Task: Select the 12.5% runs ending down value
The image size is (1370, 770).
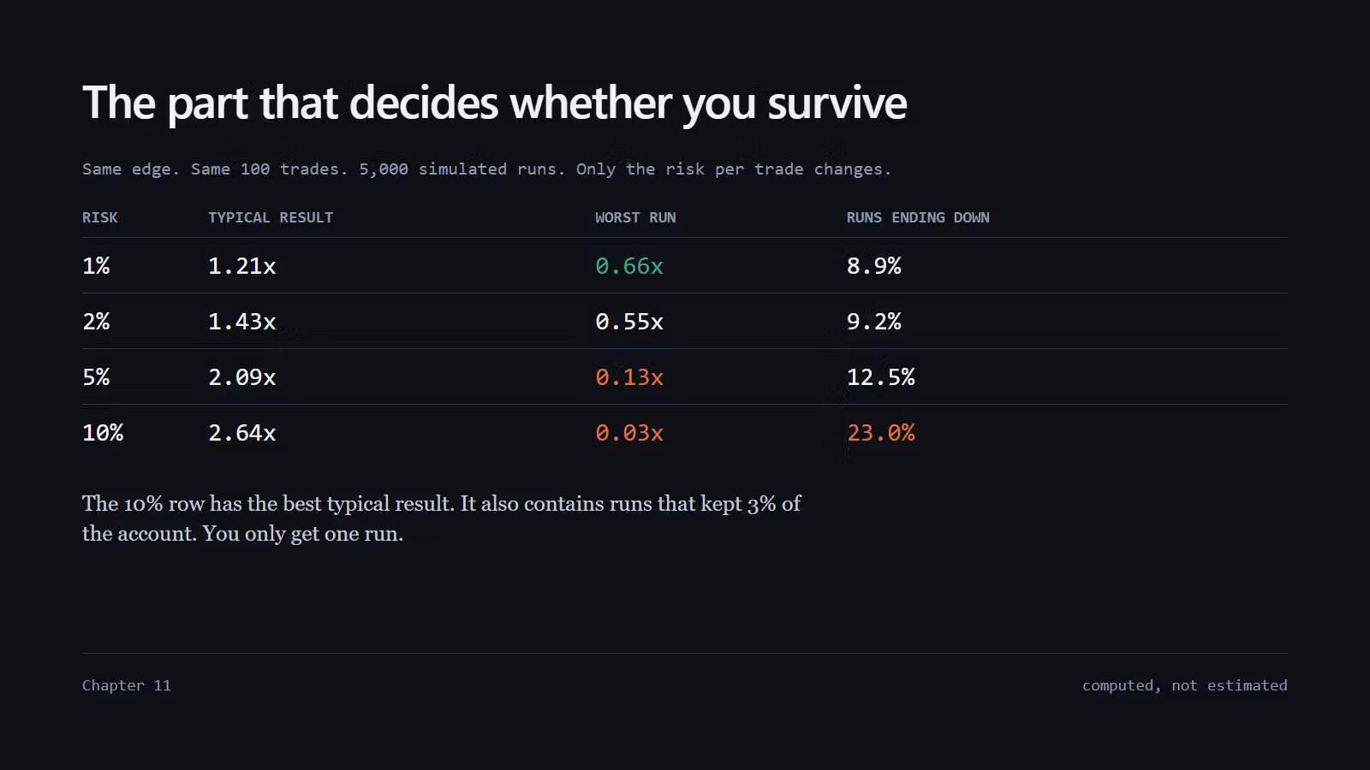Action: (881, 377)
